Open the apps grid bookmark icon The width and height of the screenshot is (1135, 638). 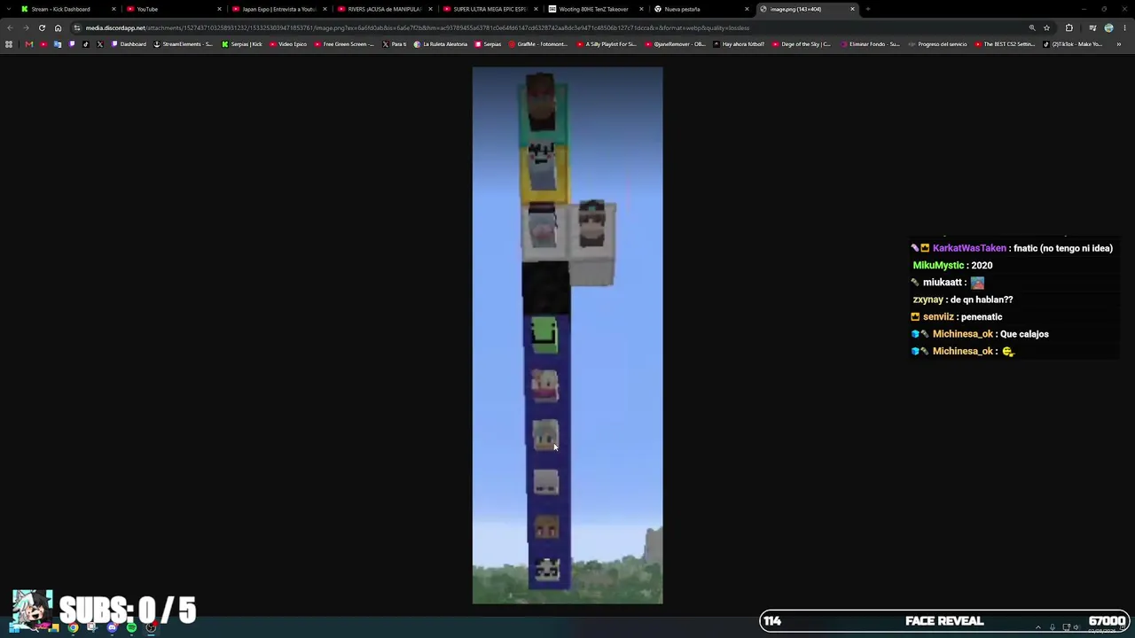pos(8,44)
